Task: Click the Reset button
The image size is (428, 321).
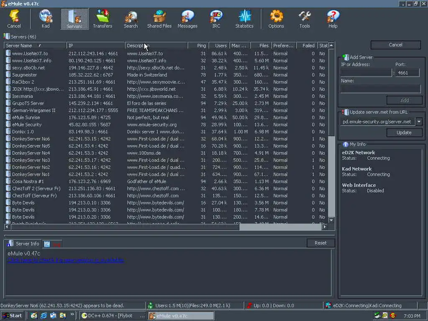Action: [x=321, y=243]
